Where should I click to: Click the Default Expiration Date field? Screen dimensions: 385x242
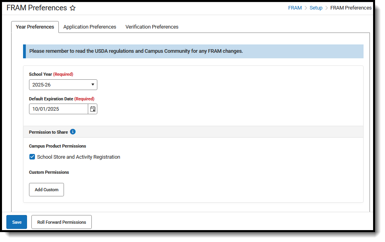click(58, 109)
